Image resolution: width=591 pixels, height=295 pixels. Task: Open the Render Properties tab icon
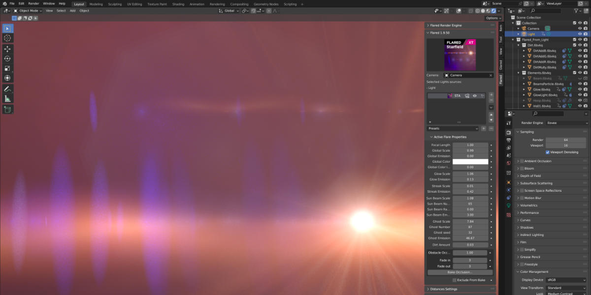509,132
